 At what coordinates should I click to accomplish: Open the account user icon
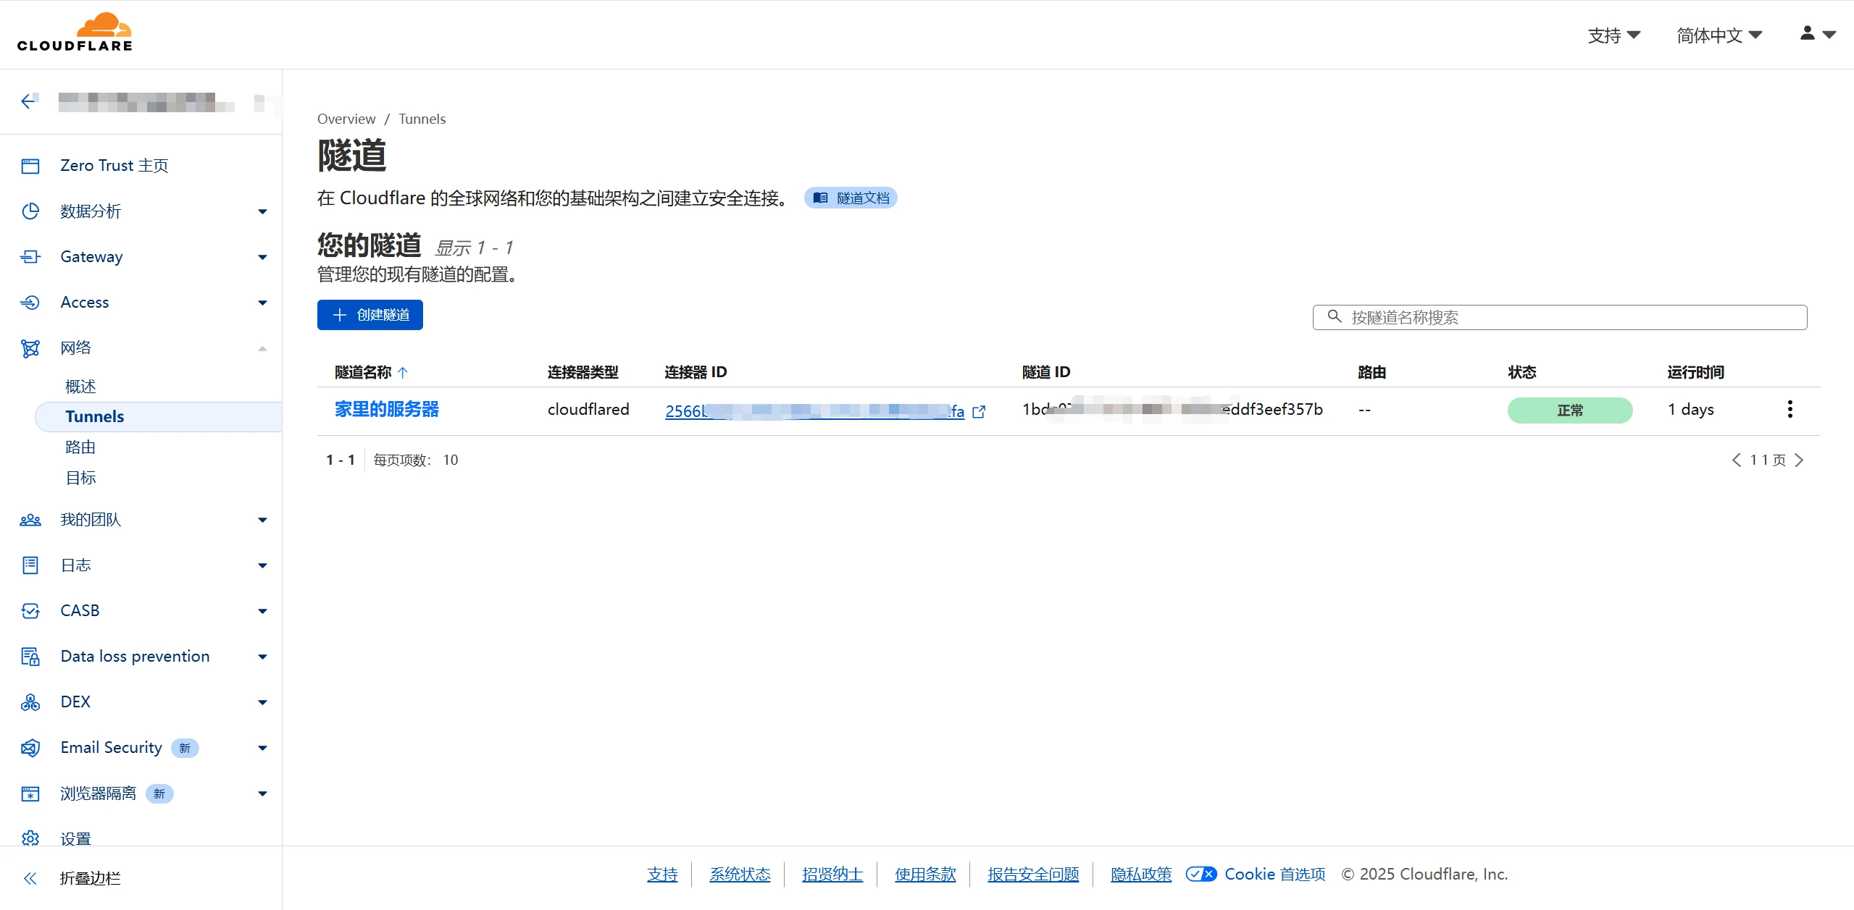1808,33
